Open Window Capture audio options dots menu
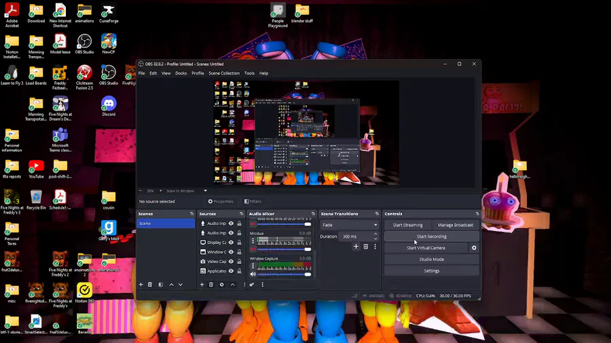This screenshot has height=343, width=611. (253, 266)
